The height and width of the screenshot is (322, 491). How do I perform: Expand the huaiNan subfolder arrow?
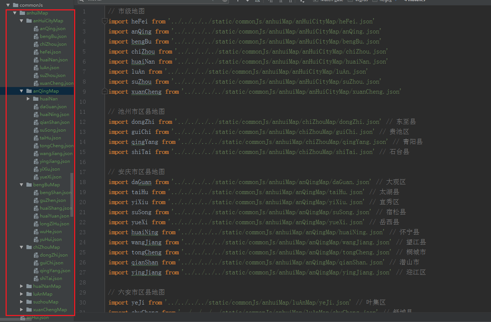28,99
